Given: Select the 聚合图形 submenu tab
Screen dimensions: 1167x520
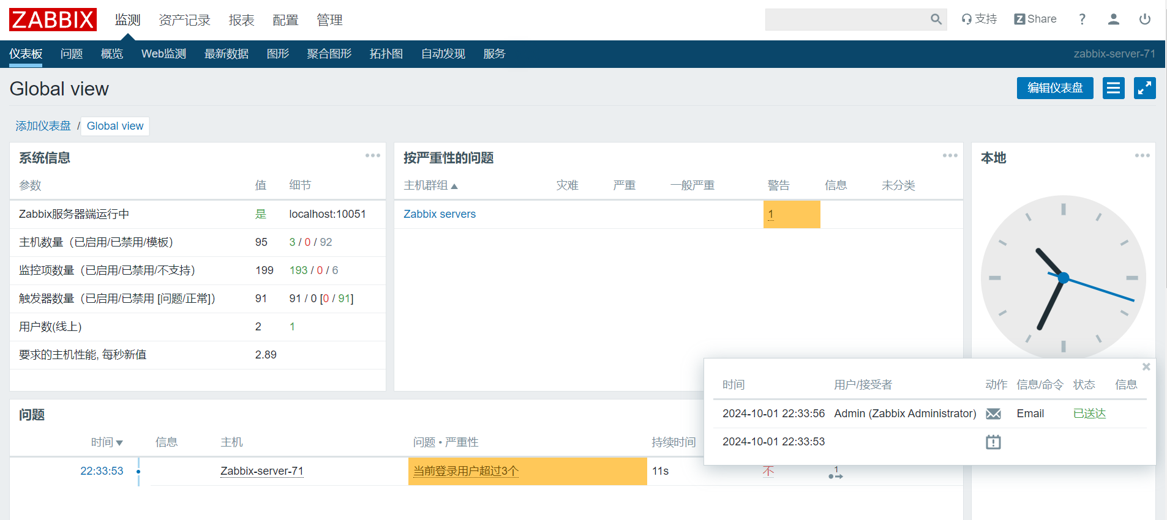Looking at the screenshot, I should [x=329, y=54].
